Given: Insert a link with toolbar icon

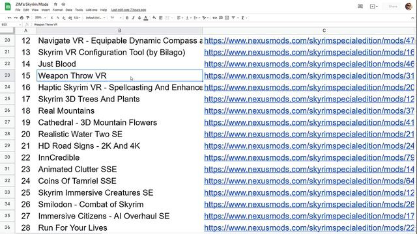Looking at the screenshot, I should pos(214,18).
